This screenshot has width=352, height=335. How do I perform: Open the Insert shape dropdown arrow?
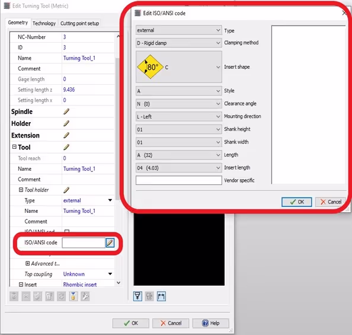[218, 67]
